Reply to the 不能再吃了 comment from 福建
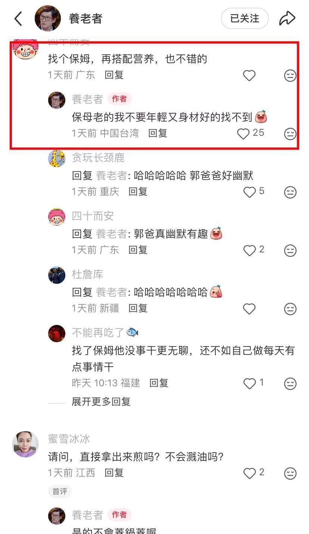The width and height of the screenshot is (309, 534). click(x=159, y=383)
